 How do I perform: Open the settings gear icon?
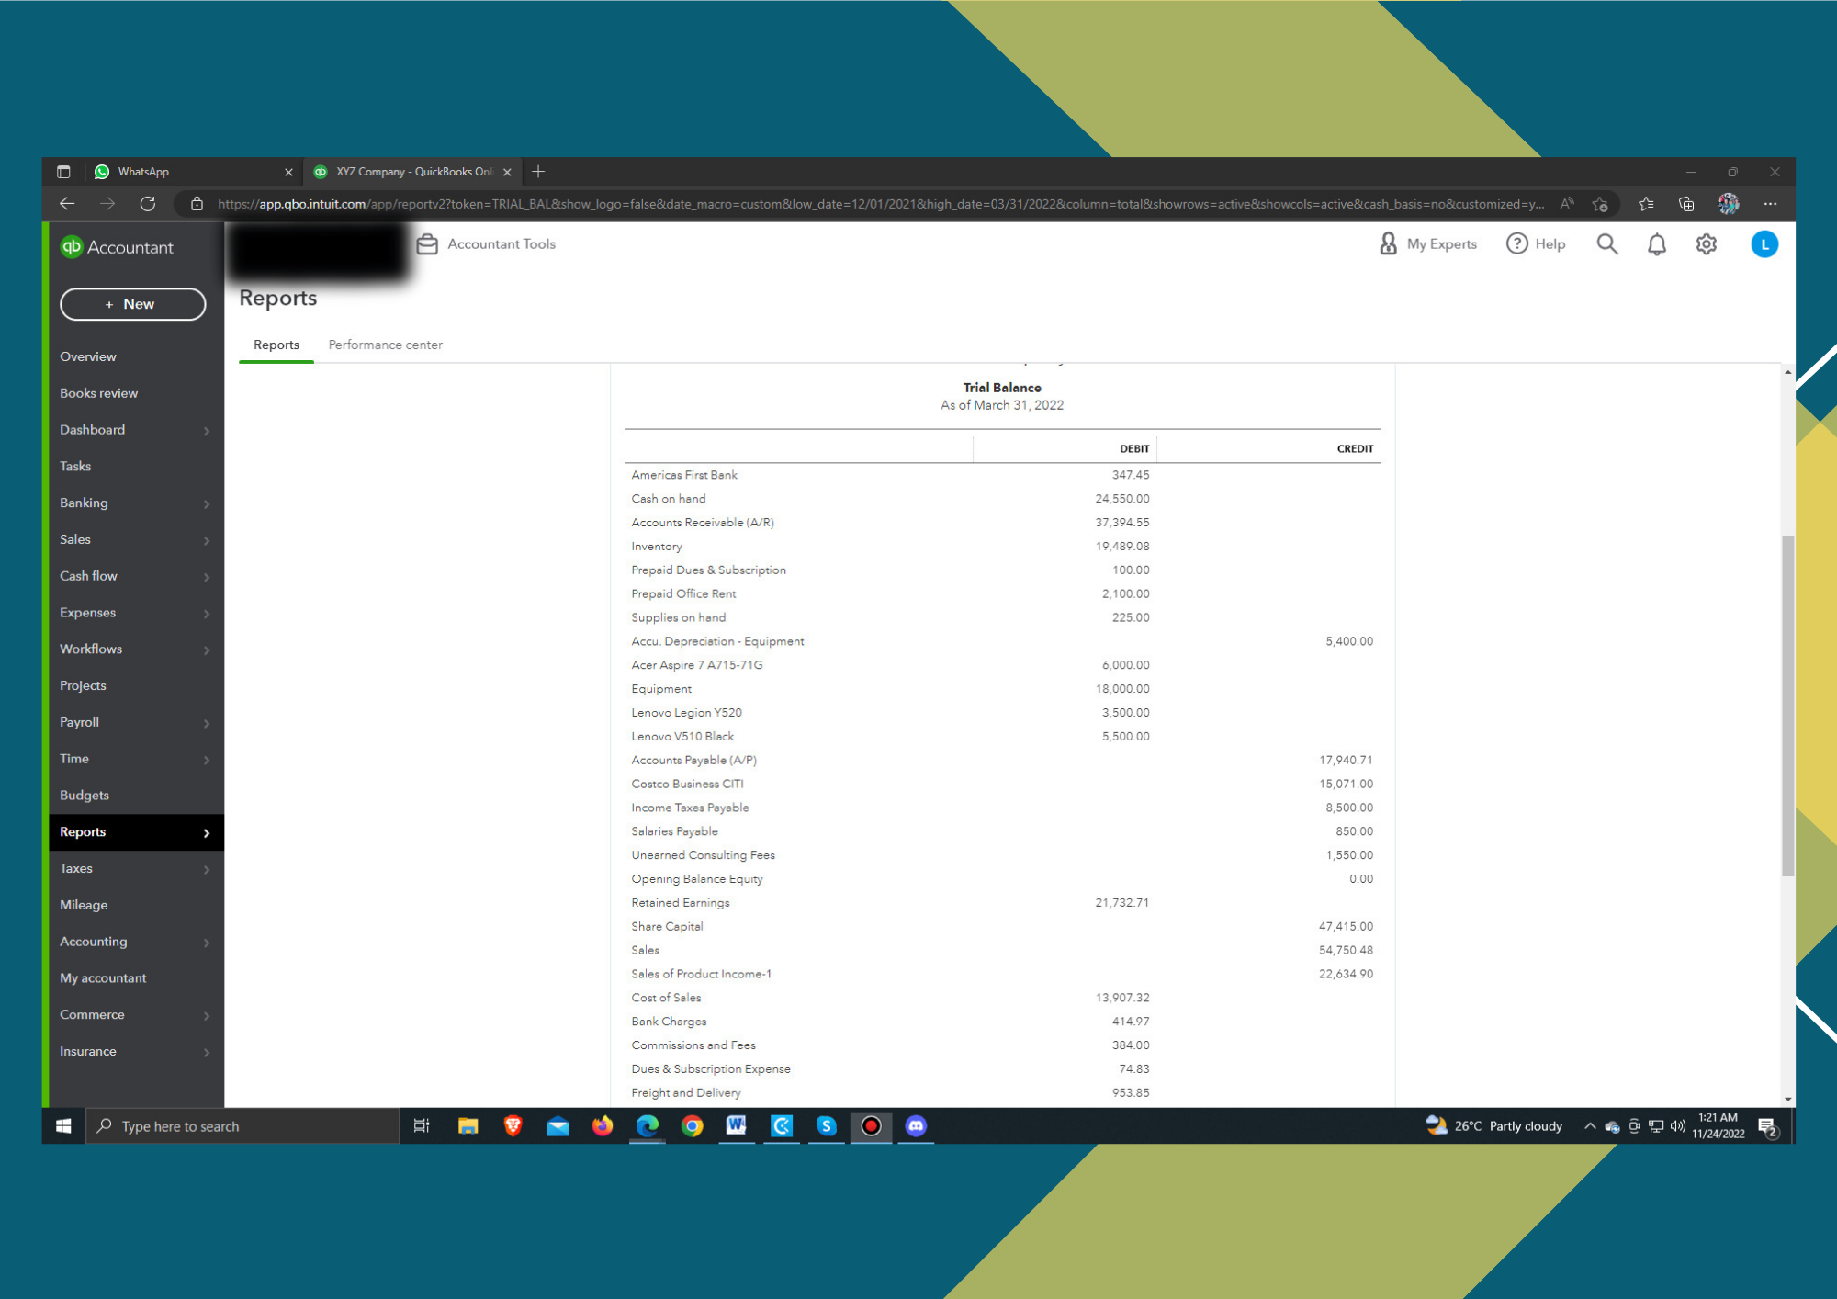pos(1706,244)
